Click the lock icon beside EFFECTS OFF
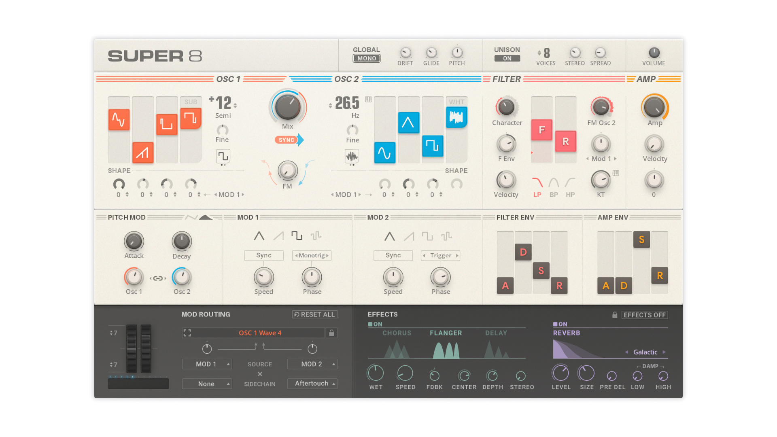The image size is (777, 437). coord(615,315)
